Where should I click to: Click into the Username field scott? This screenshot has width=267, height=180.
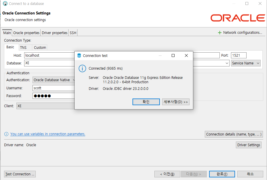pyautogui.click(x=54, y=88)
